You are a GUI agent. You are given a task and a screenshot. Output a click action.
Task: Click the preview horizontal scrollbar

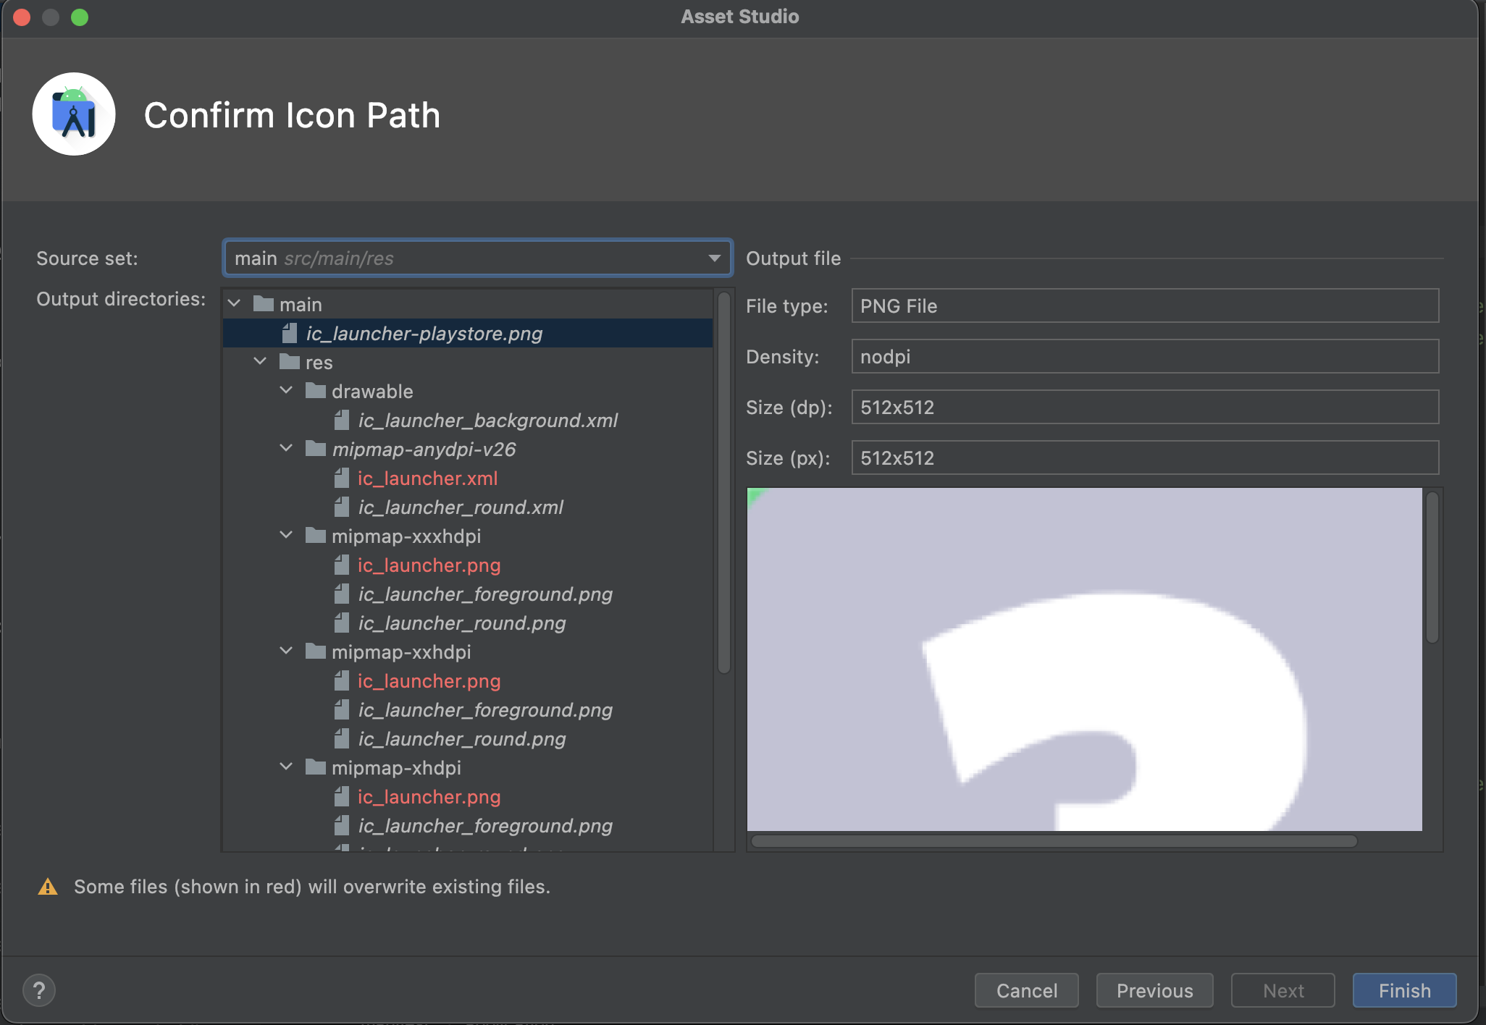[1054, 841]
